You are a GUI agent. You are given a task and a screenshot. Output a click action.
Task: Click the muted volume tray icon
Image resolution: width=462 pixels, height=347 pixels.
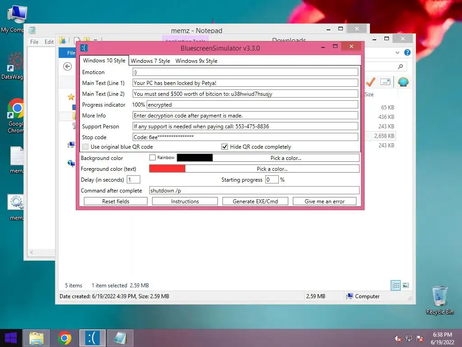(397, 338)
